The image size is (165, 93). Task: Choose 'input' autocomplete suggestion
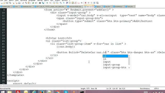click(115, 62)
